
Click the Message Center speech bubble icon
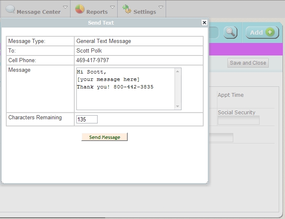(10, 9)
